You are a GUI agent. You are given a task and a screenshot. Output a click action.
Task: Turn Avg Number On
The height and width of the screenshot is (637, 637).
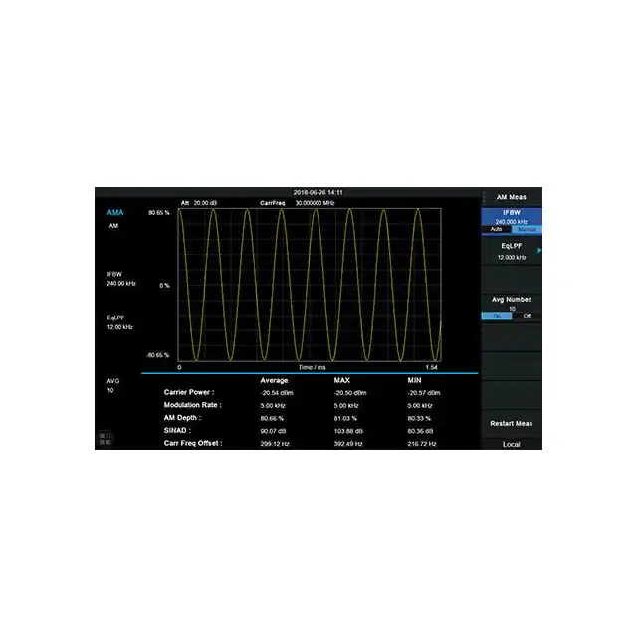[x=497, y=316]
